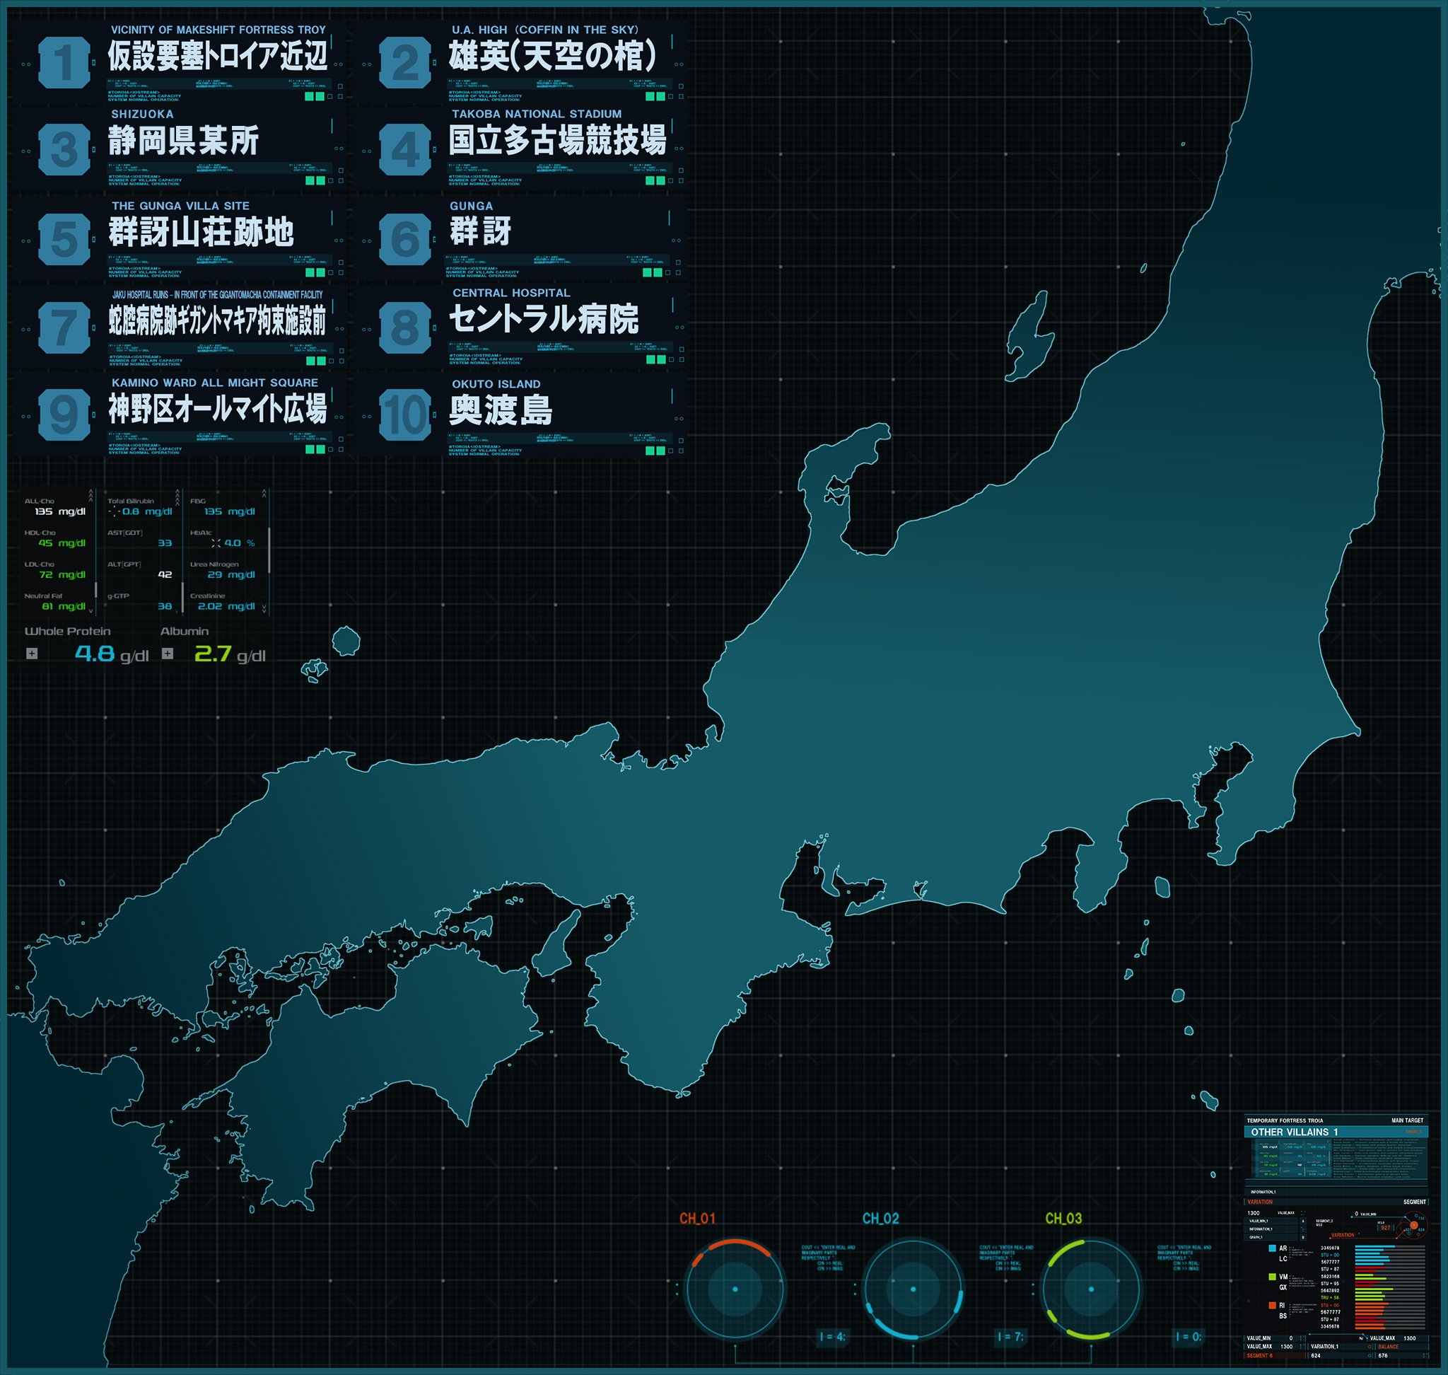This screenshot has height=1375, width=1448.
Task: Click the BALANCE field
Action: click(1403, 1347)
